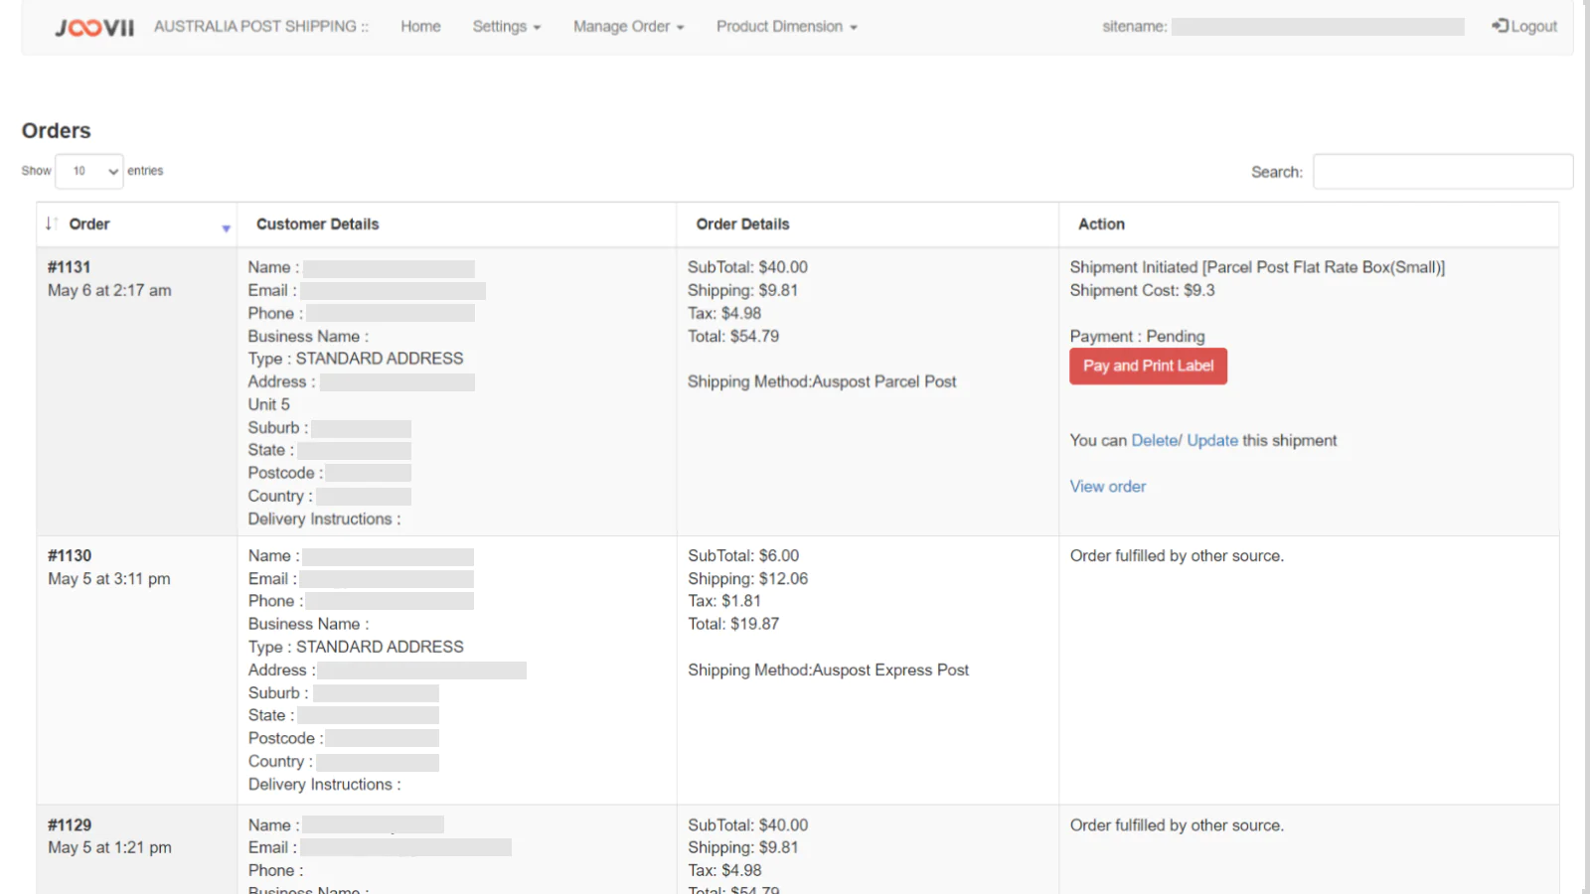Expand the Manage Order menu
The width and height of the screenshot is (1590, 894).
coord(628,27)
